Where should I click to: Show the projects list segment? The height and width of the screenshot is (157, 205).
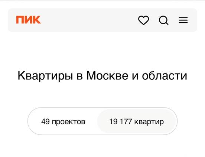(x=63, y=121)
